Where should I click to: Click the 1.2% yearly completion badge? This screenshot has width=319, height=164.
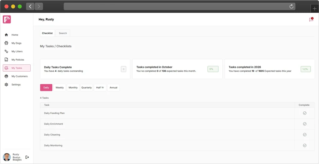[x=306, y=69]
